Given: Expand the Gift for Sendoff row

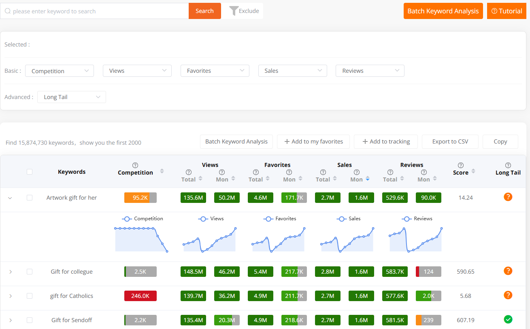Looking at the screenshot, I should click(x=11, y=320).
